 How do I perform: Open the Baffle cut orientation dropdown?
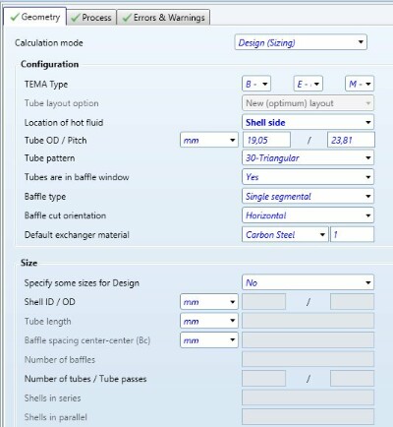click(308, 215)
